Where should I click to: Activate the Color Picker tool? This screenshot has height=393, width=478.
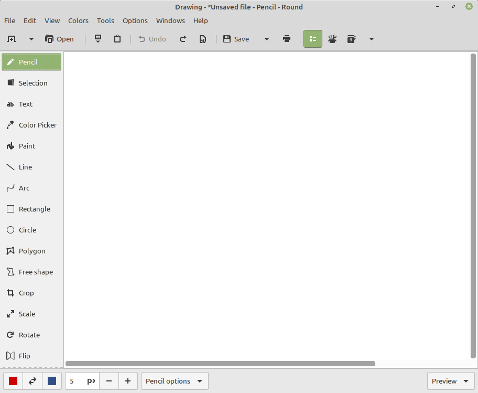click(x=31, y=125)
